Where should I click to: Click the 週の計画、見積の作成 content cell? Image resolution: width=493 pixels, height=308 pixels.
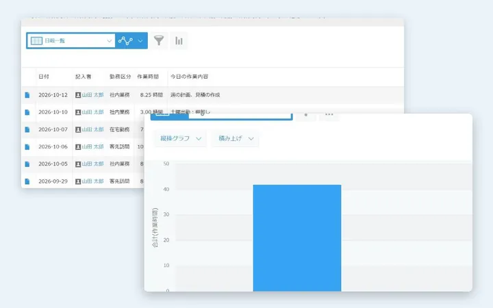tap(195, 95)
